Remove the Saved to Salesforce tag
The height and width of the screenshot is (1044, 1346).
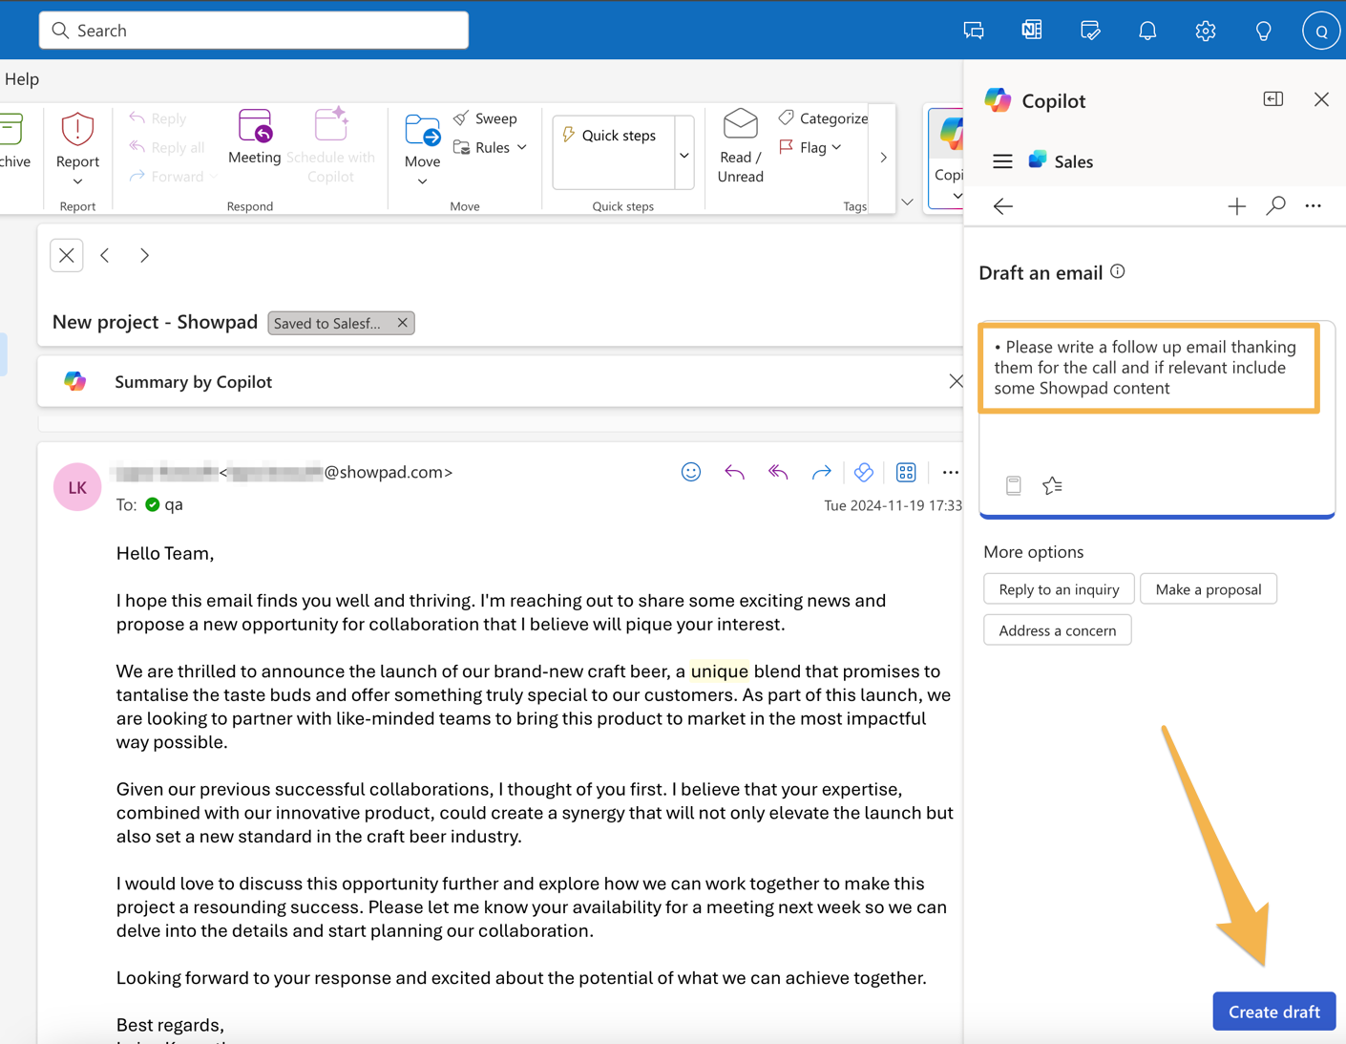coord(403,323)
